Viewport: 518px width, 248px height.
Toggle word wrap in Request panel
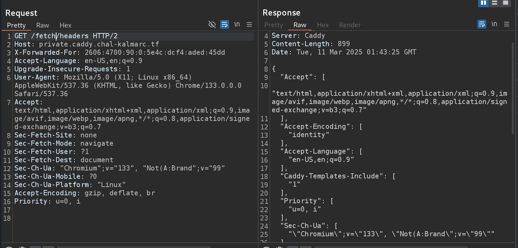pos(225,24)
